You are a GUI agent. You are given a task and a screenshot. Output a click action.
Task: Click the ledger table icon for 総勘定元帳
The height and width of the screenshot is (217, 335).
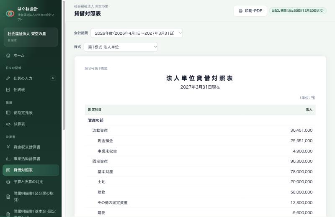(x=8, y=112)
